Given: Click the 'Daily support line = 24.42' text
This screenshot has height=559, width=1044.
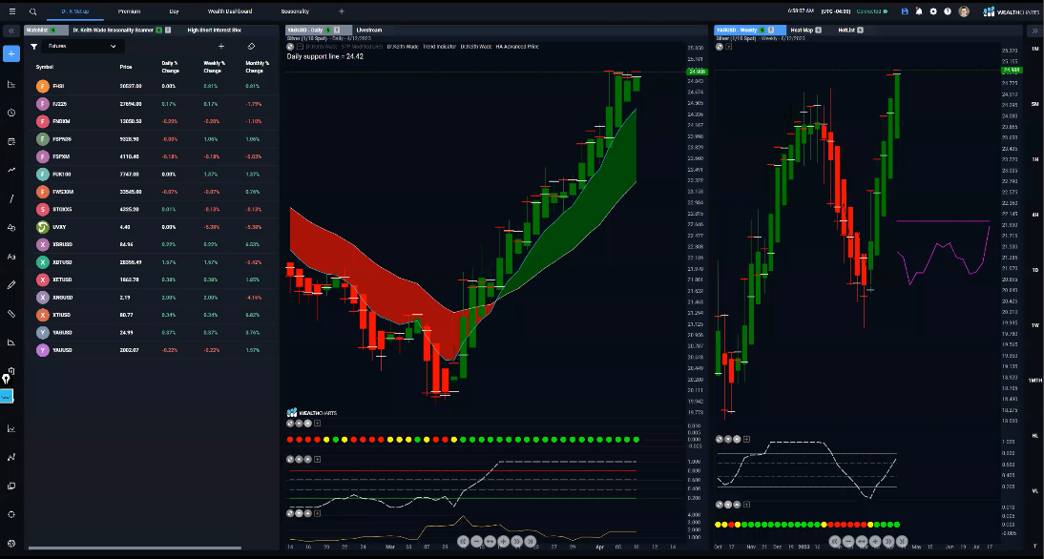Looking at the screenshot, I should 324,56.
